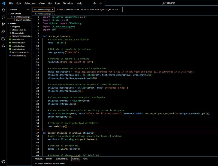The image size is (218, 166).
Task: Click the Go Back arrow in title bar
Action: pos(95,4)
